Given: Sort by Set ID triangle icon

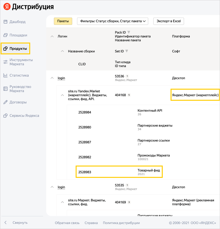Looking at the screenshot, I should [x=127, y=51].
